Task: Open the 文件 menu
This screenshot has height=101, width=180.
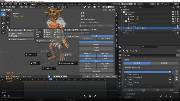Action: (6, 4)
